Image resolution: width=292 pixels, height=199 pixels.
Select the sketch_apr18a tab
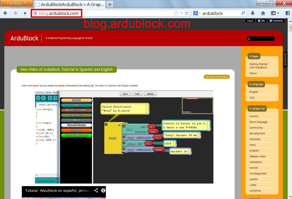tap(47, 105)
